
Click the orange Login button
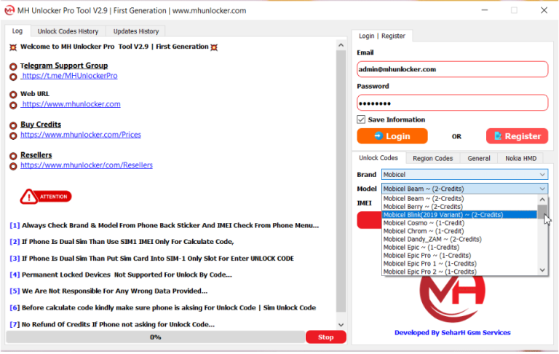click(392, 136)
